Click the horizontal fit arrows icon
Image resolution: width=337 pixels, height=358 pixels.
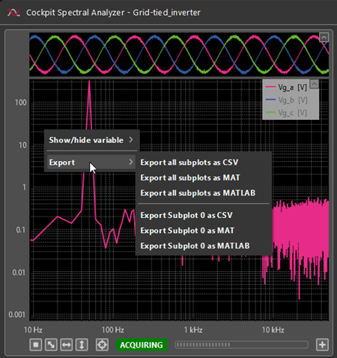point(67,345)
